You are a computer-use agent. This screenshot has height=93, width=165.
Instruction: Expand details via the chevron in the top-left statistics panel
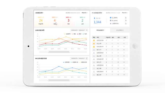click(x=87, y=13)
